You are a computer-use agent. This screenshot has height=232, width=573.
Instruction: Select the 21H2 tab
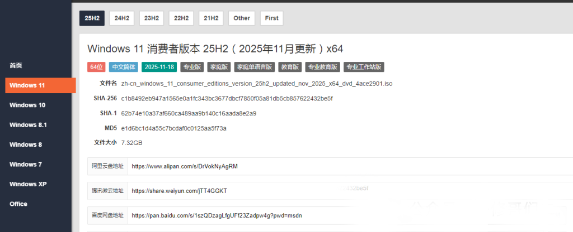(x=211, y=18)
